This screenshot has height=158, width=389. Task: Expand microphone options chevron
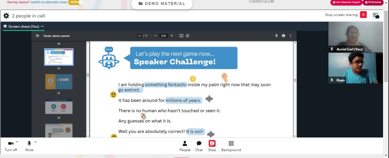click(x=35, y=142)
